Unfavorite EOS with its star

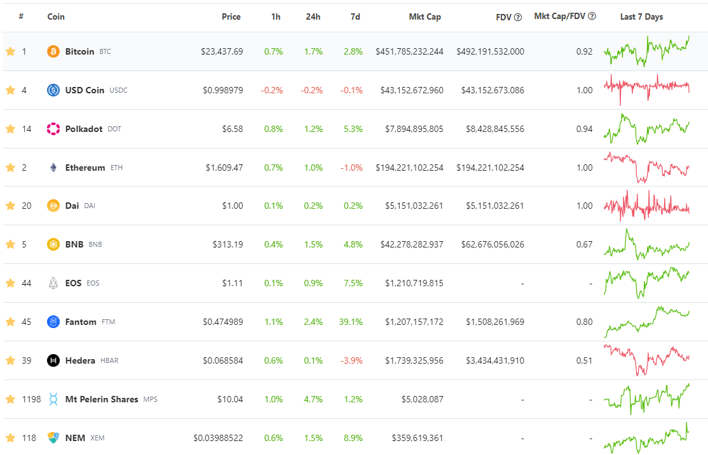10,283
